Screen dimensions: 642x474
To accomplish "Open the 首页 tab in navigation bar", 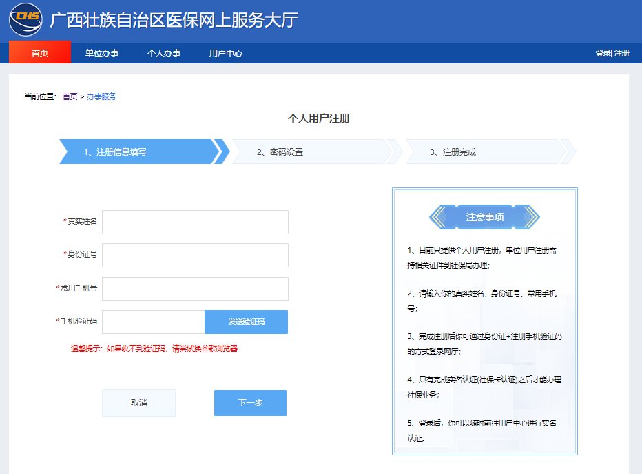I will 40,53.
